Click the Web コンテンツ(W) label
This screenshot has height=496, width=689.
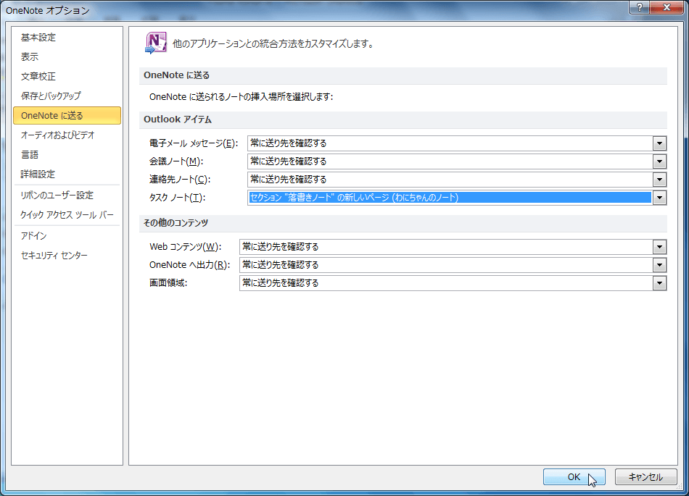[186, 247]
